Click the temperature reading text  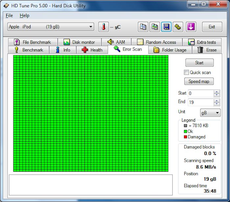click(x=115, y=27)
